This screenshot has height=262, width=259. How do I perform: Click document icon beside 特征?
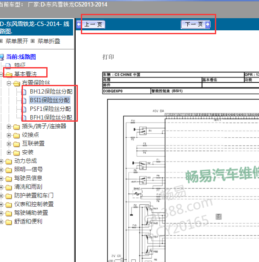click(8, 66)
